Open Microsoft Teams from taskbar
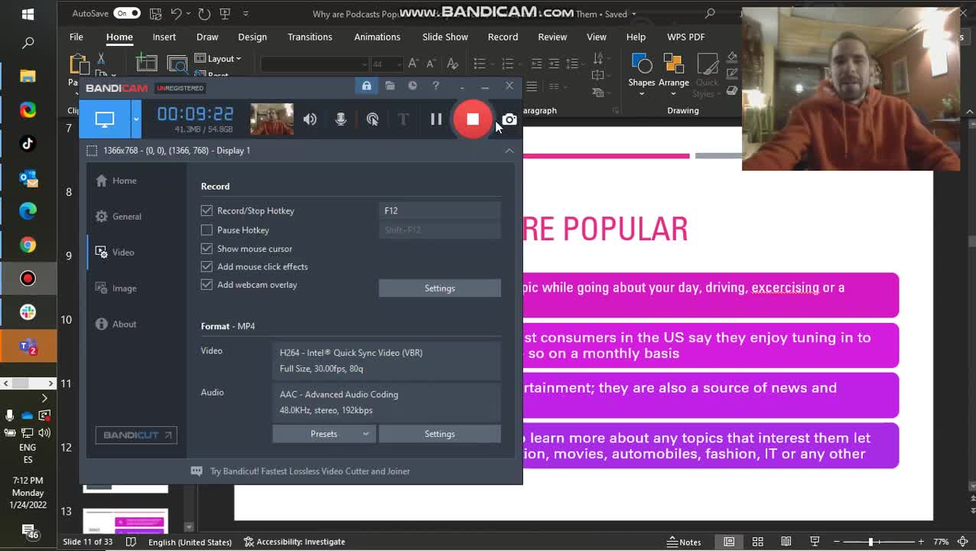 pos(28,347)
